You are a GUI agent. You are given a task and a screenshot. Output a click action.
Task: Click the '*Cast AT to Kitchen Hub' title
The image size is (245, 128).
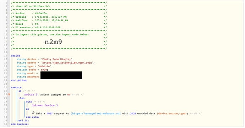(x=33, y=6)
